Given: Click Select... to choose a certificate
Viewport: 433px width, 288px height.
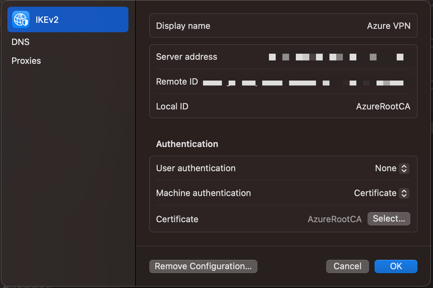Looking at the screenshot, I should pyautogui.click(x=389, y=219).
